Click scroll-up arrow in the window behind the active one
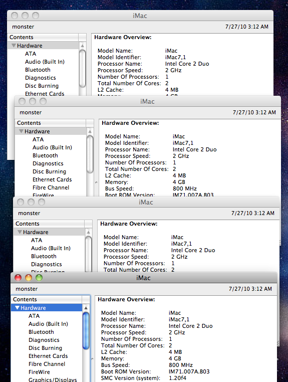 pyautogui.click(x=88, y=232)
